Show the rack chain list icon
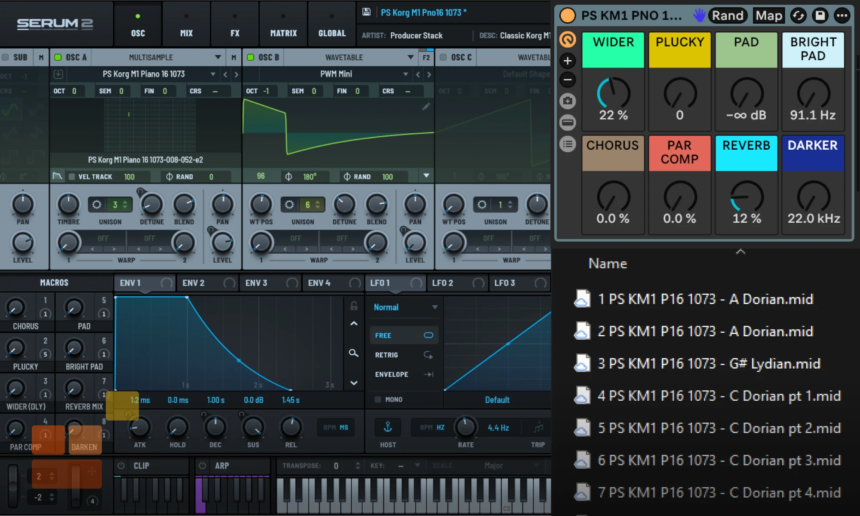This screenshot has width=860, height=516. coord(568,144)
